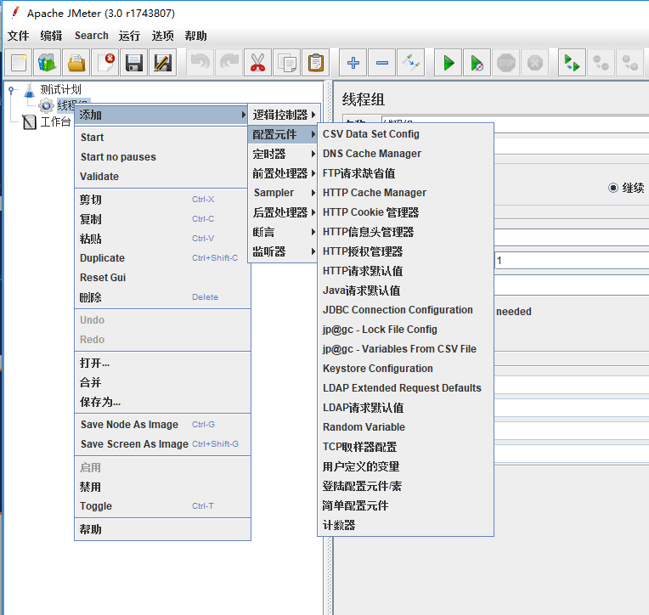Open the Search menu
This screenshot has width=649, height=615.
[92, 36]
